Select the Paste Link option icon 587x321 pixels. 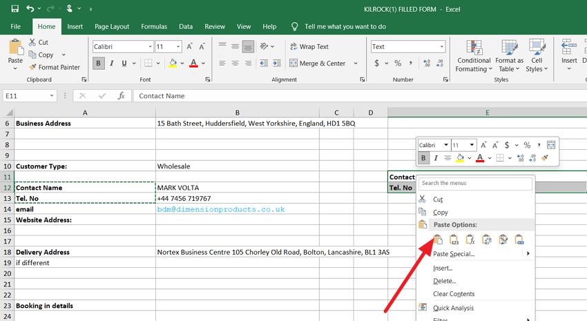pyautogui.click(x=519, y=240)
